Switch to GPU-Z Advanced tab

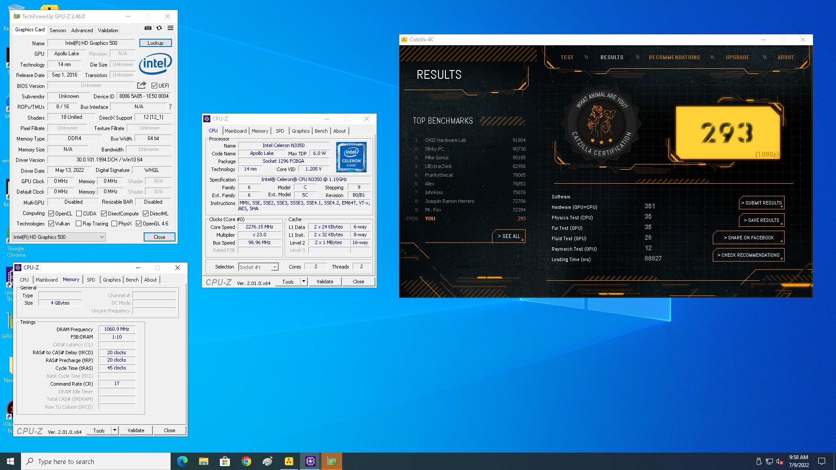82,30
